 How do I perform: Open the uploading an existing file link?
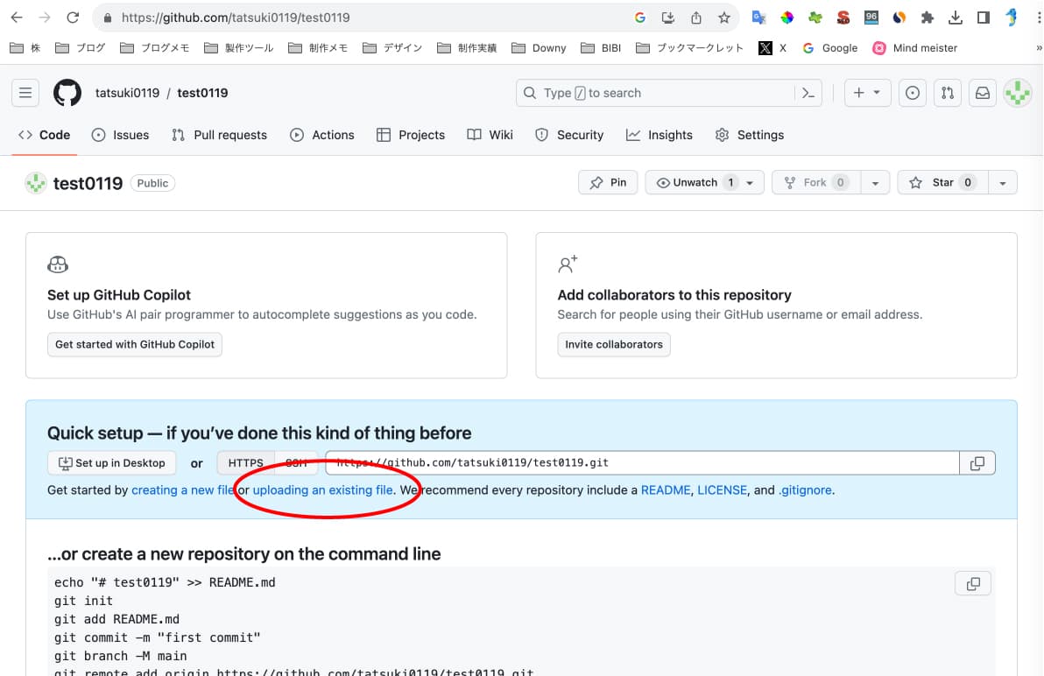click(x=321, y=489)
